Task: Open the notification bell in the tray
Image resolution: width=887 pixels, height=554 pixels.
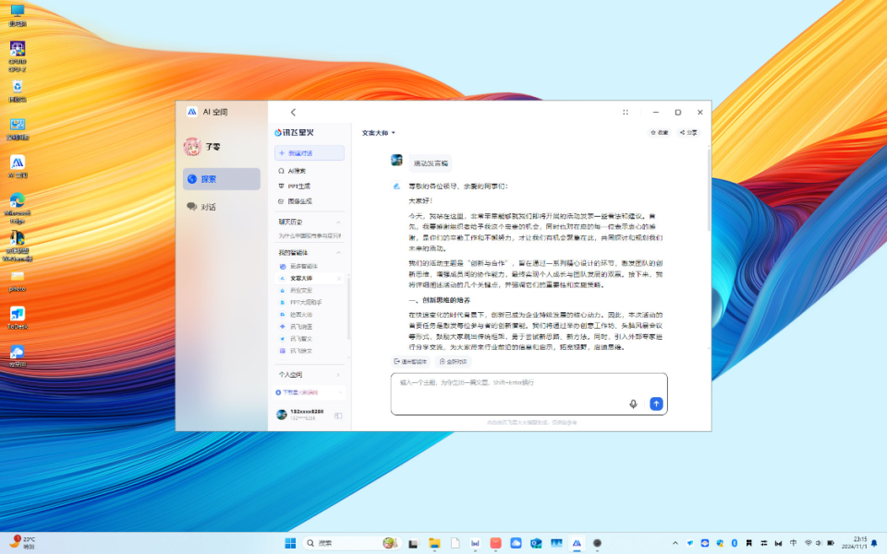Action: 874,543
